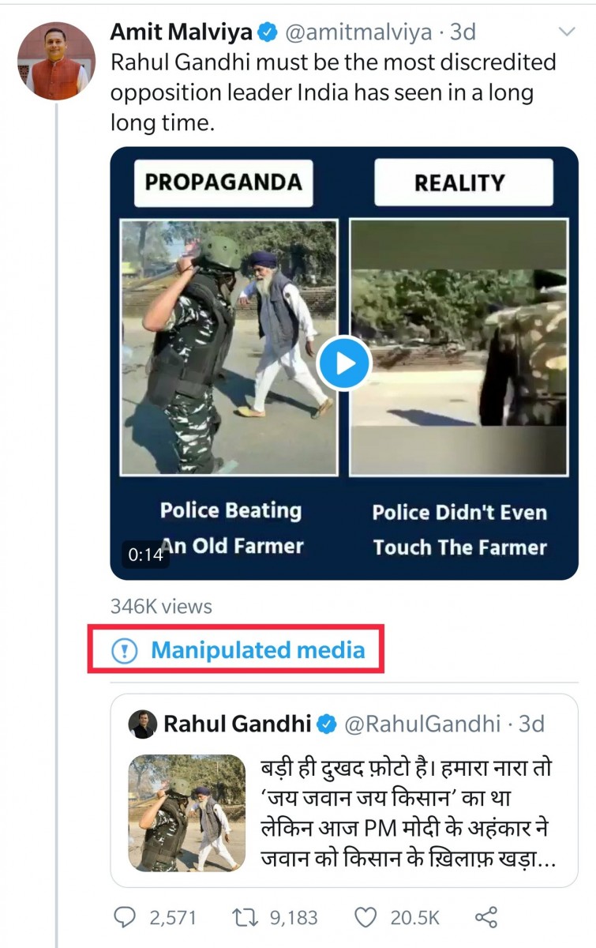Open Rahul Gandhi's small avatar

(x=143, y=724)
